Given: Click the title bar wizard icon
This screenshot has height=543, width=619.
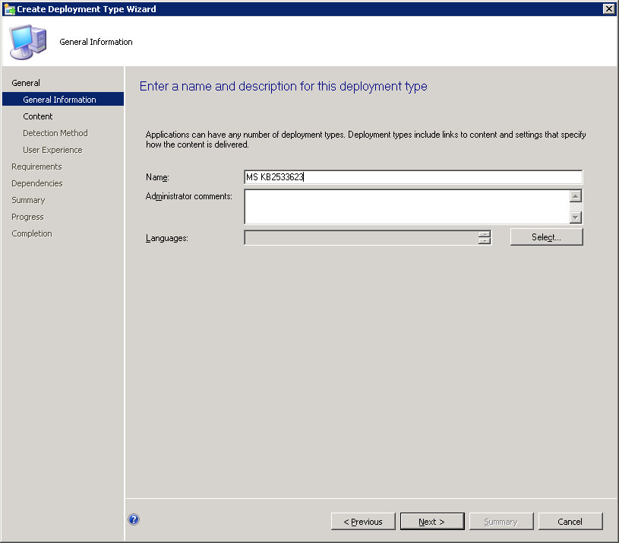Looking at the screenshot, I should pos(9,9).
